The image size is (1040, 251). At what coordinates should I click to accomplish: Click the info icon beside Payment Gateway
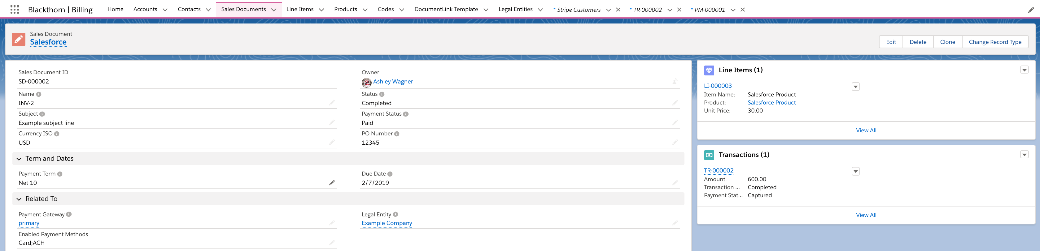(x=69, y=214)
